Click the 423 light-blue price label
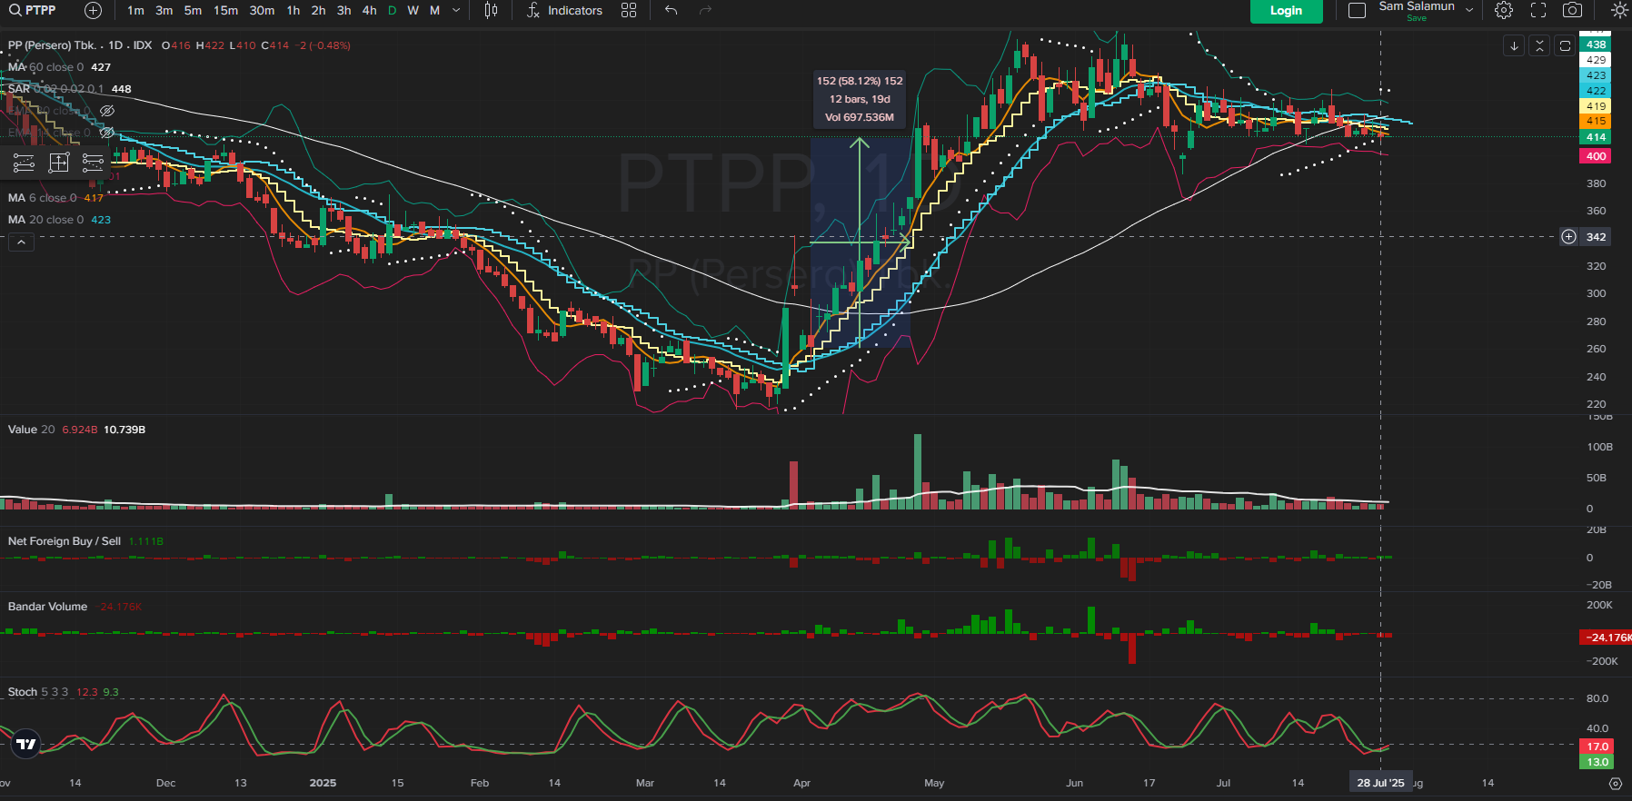The image size is (1632, 801). pyautogui.click(x=1597, y=75)
